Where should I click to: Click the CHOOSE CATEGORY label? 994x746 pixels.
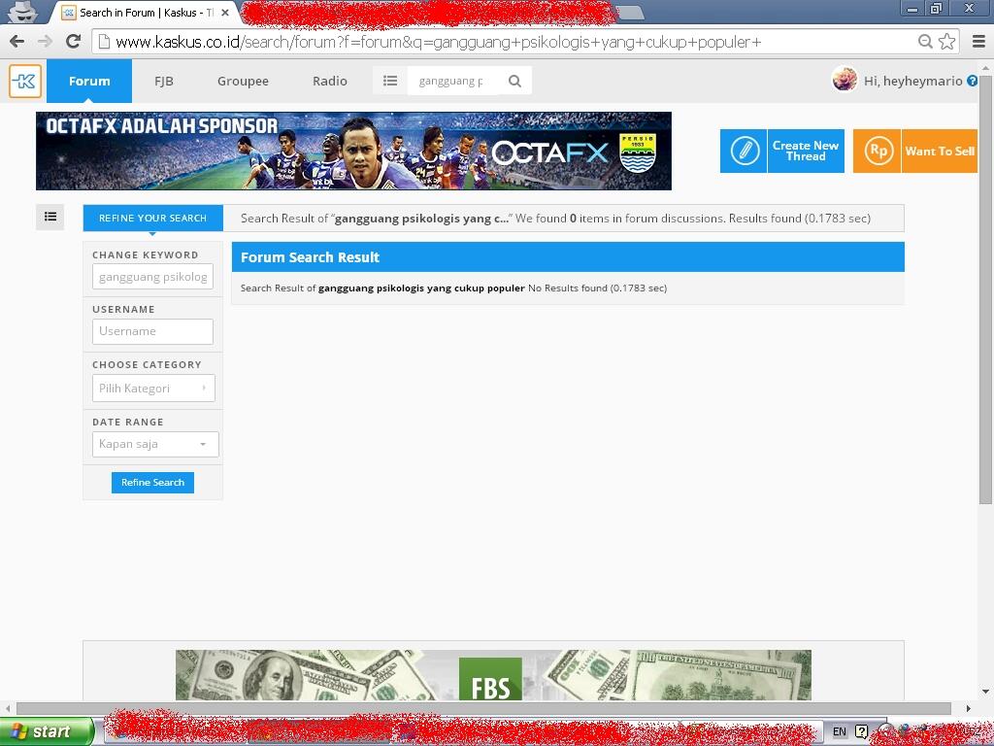click(148, 365)
